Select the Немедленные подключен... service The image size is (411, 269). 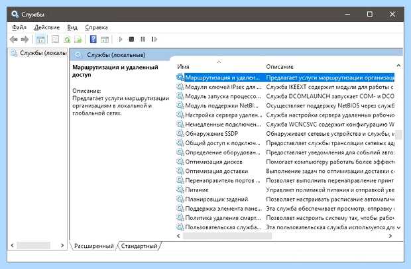(x=223, y=124)
